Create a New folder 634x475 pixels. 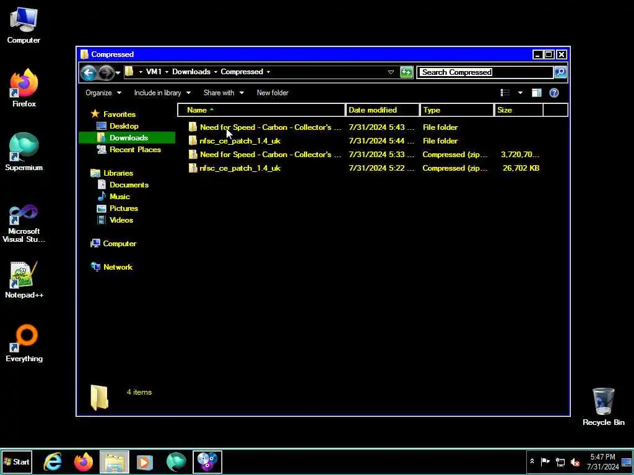[x=272, y=93]
